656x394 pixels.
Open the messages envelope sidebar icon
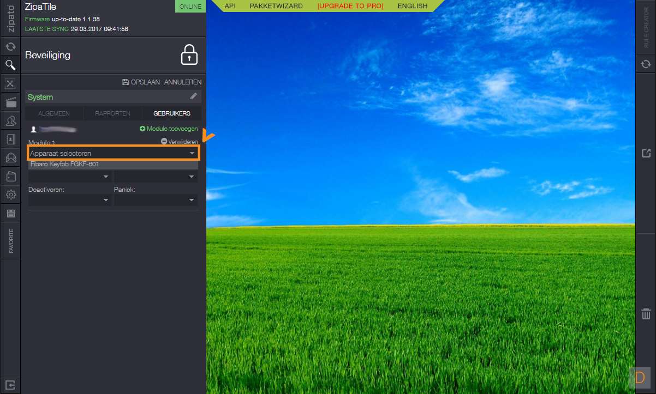pos(10,158)
